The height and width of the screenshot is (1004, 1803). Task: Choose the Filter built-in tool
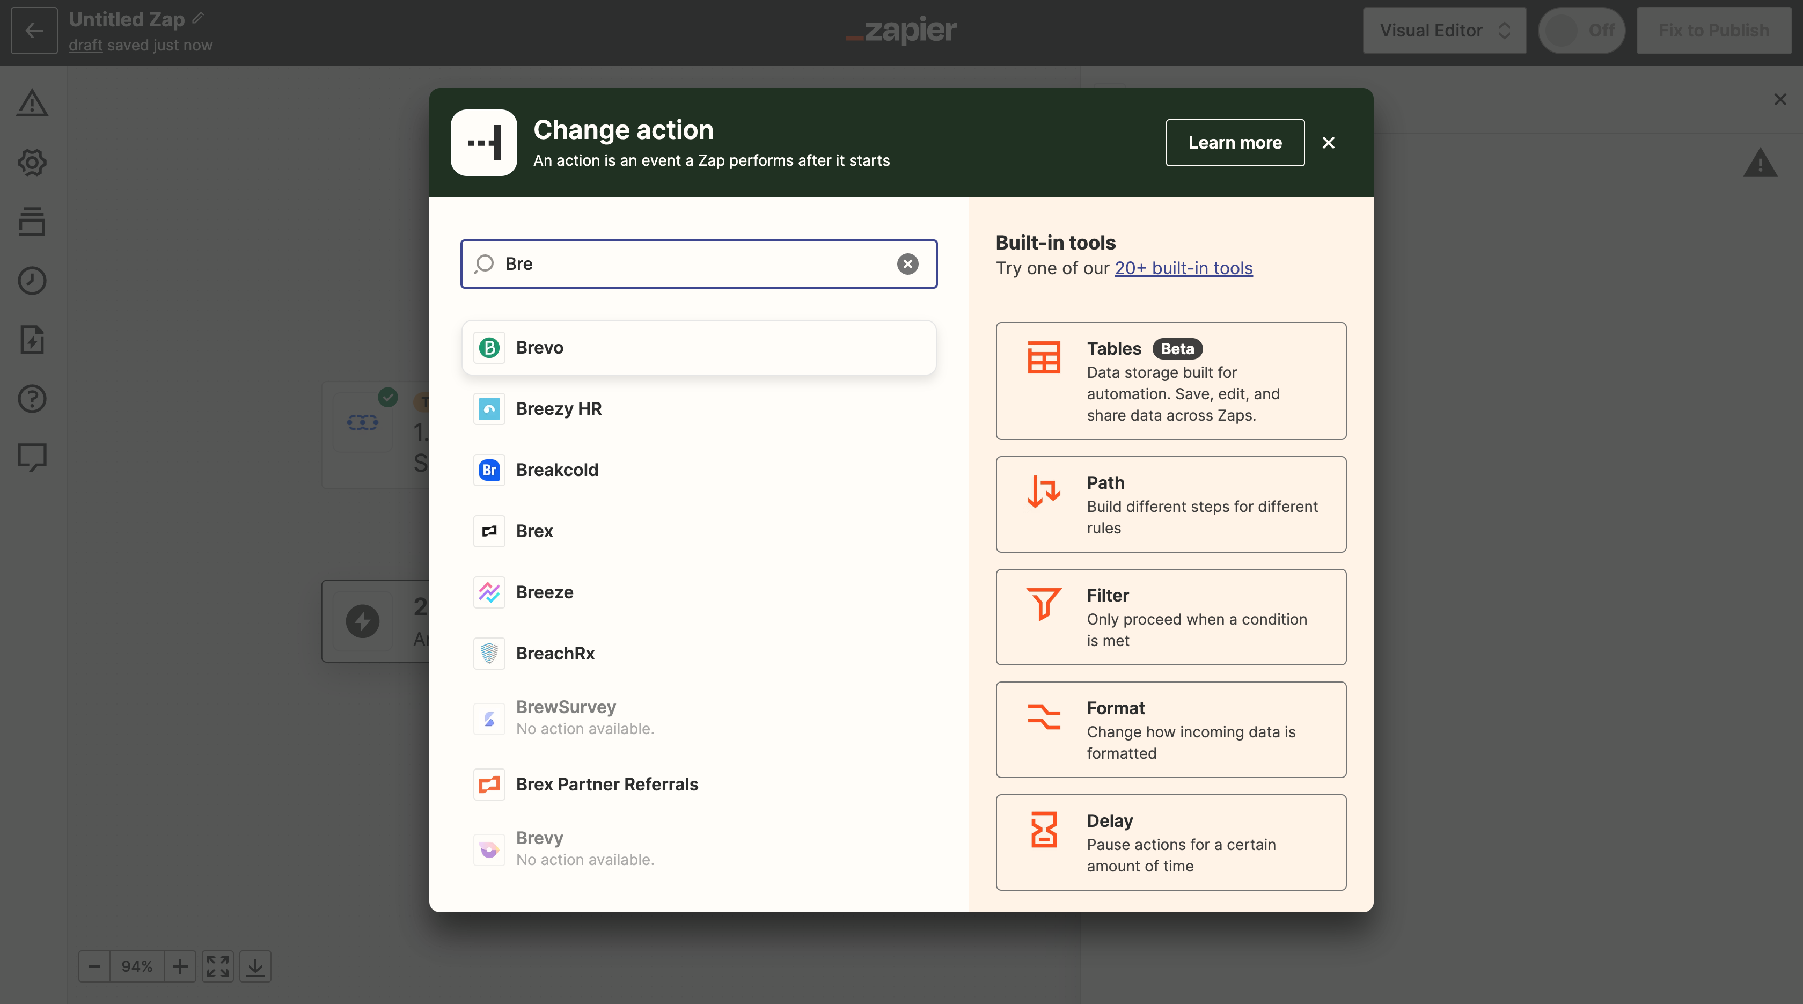tap(1171, 617)
